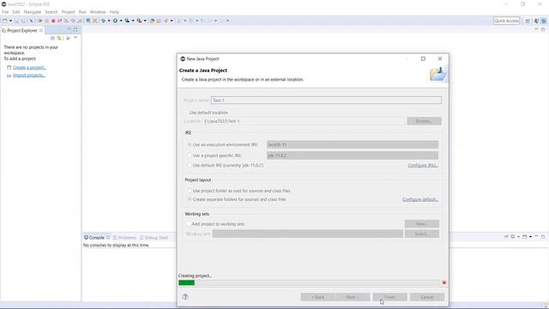Click the Create a project link
The image size is (549, 309).
click(x=29, y=67)
